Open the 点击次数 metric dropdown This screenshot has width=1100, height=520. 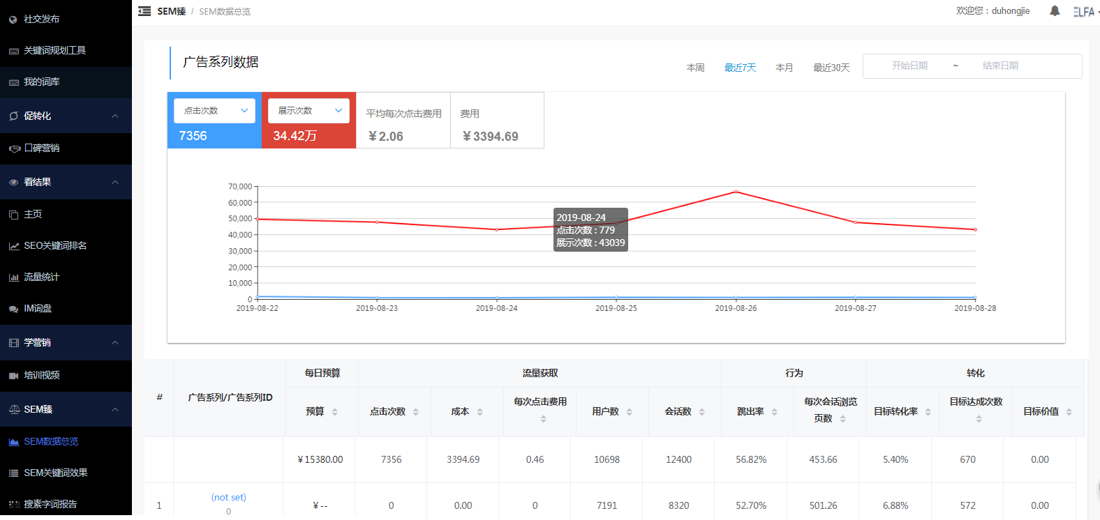click(x=214, y=111)
